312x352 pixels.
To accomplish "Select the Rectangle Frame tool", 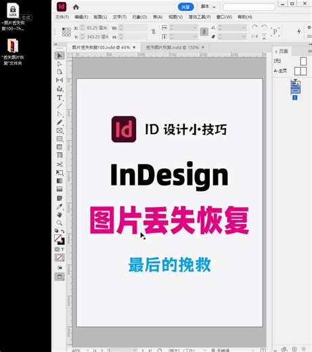I will tap(60, 131).
